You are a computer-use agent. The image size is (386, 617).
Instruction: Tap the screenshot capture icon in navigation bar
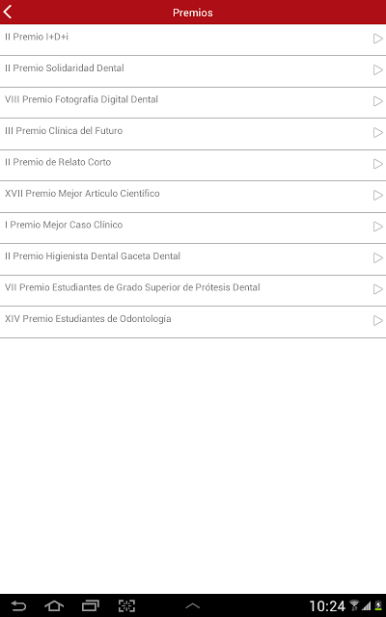coord(126,606)
